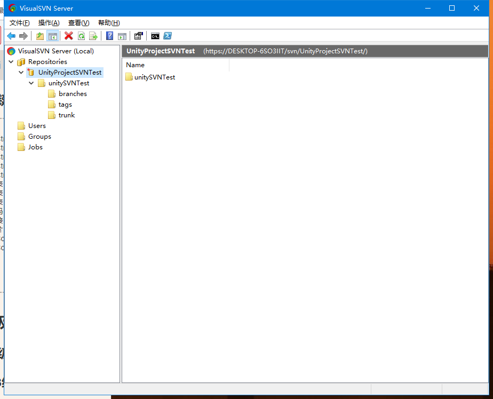Collapse the UnityProjectSVNTest repository node
This screenshot has height=399, width=493.
coord(21,72)
